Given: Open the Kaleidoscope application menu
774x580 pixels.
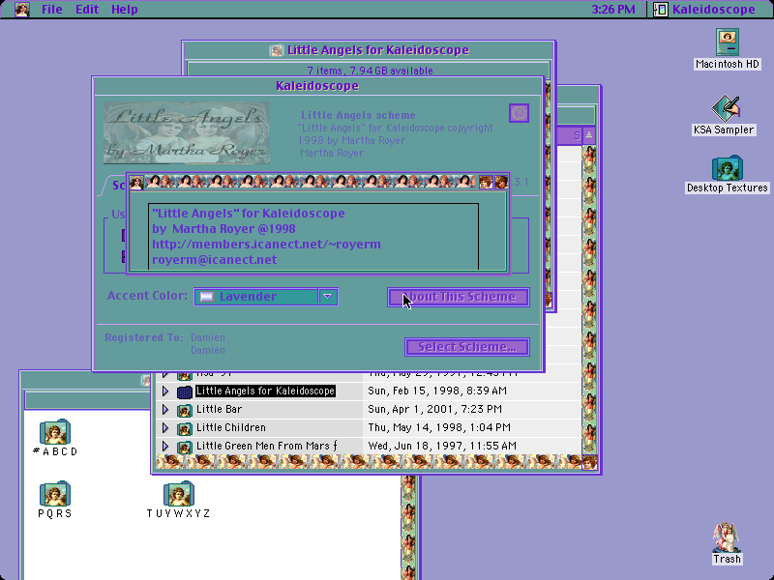Looking at the screenshot, I should coord(704,9).
